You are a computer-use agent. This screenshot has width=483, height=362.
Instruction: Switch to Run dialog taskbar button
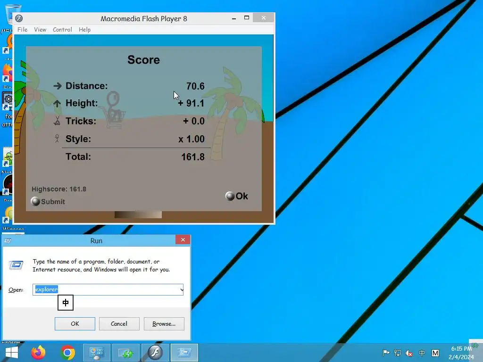(184, 353)
